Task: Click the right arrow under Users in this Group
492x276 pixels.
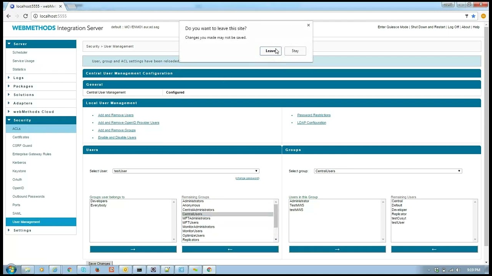Action: click(x=337, y=249)
